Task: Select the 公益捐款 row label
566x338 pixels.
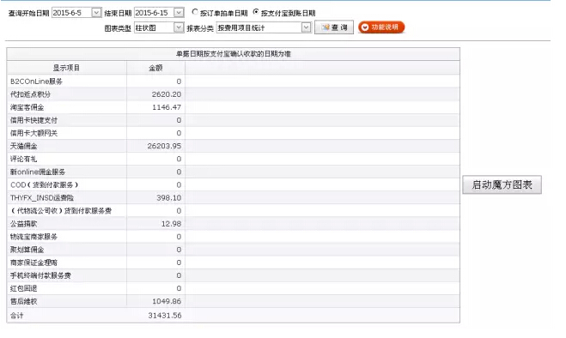Action: point(23,224)
